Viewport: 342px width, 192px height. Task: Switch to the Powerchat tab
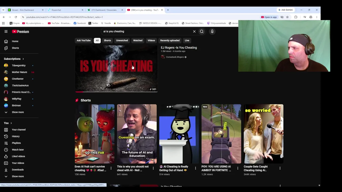pos(66,10)
